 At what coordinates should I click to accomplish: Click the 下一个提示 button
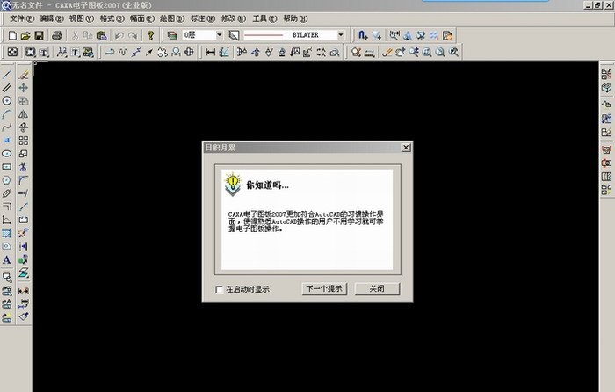pyautogui.click(x=324, y=289)
